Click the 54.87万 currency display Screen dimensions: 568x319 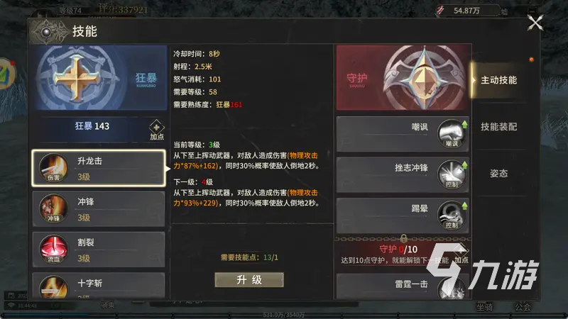point(467,11)
